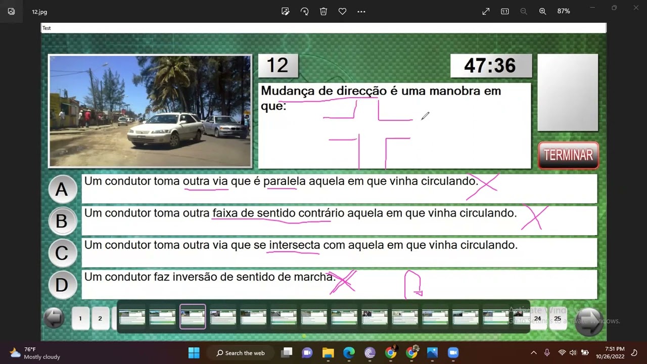The width and height of the screenshot is (647, 364).
Task: Open the Edit image tool
Action: click(285, 11)
